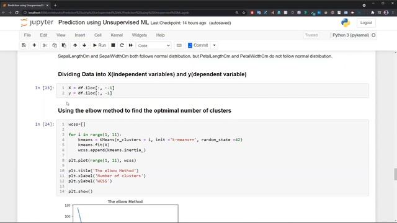Click the kmeans.fit(X) code line
The width and height of the screenshot is (397, 223).
point(94,145)
